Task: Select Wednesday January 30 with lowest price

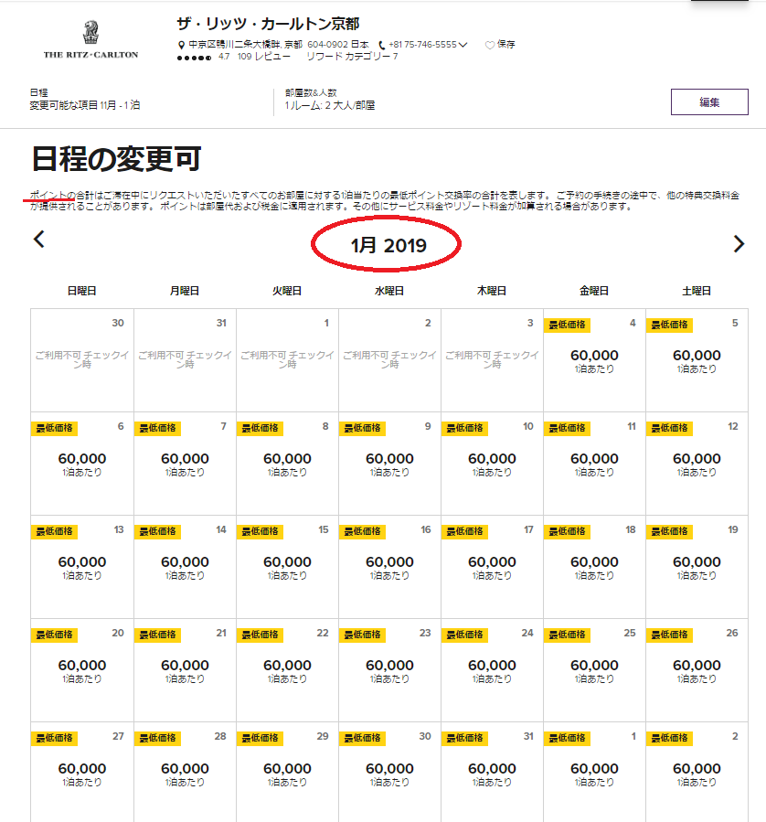Action: [389, 773]
